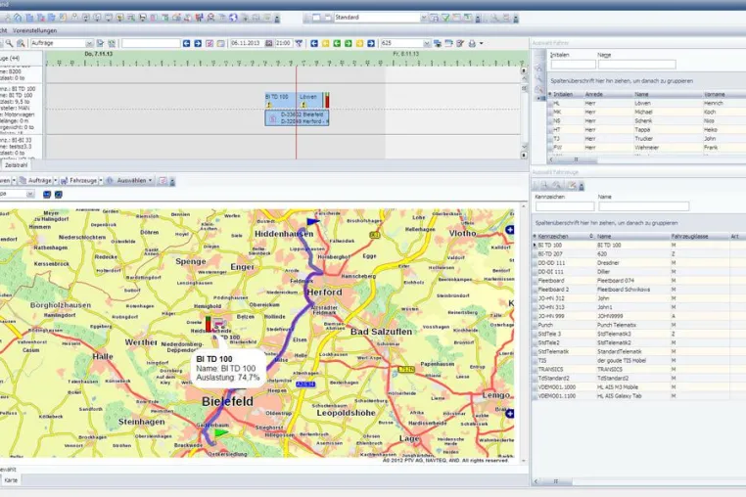Open the Auswählen dropdown arrow
The image size is (746, 497).
click(150, 181)
